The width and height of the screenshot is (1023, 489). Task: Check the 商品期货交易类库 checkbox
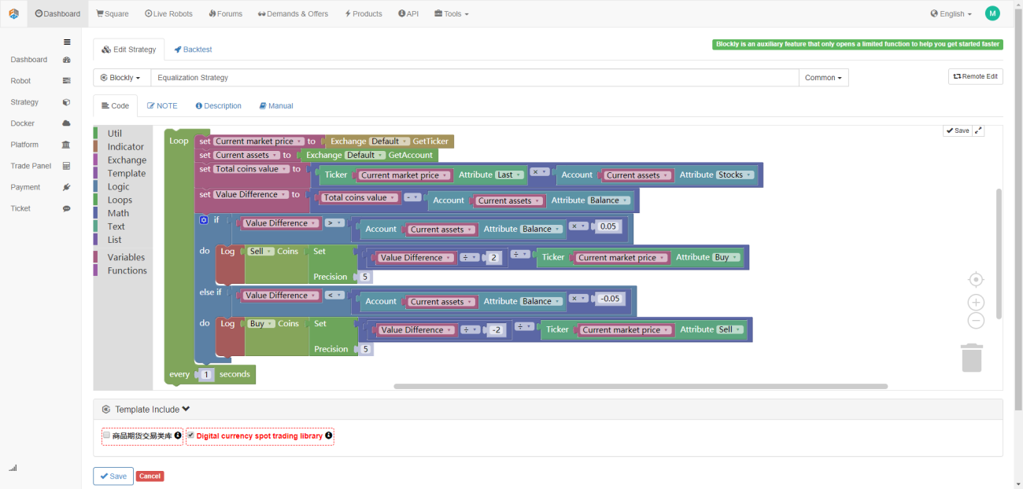pyautogui.click(x=106, y=435)
